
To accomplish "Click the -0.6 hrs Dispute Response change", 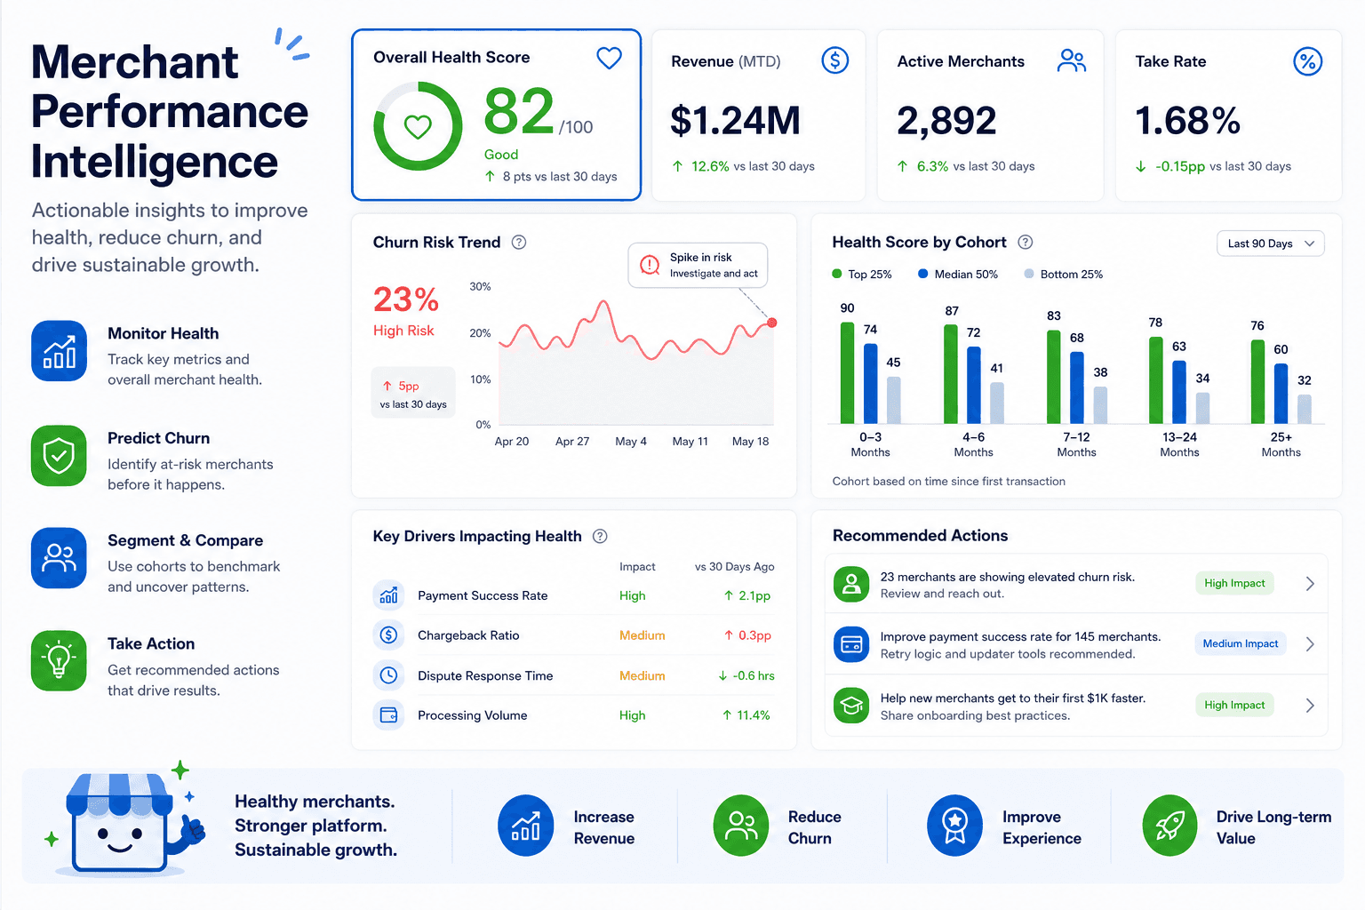I will [746, 675].
